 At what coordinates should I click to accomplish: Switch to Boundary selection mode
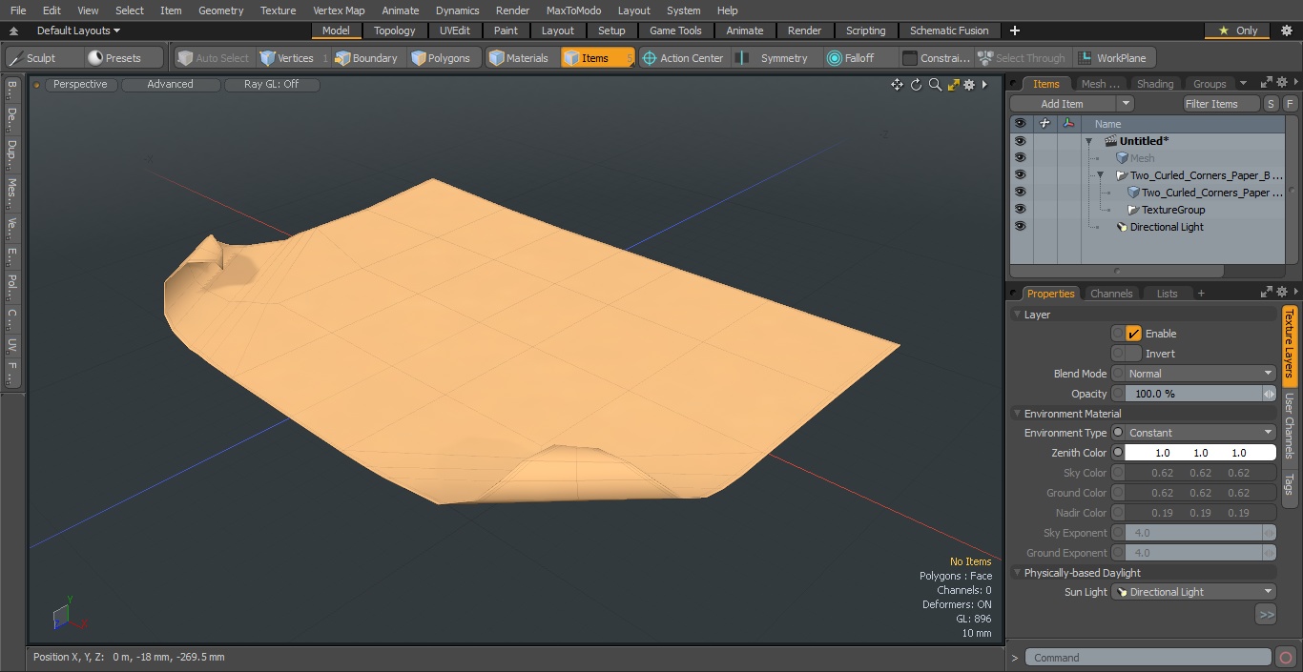click(x=365, y=58)
